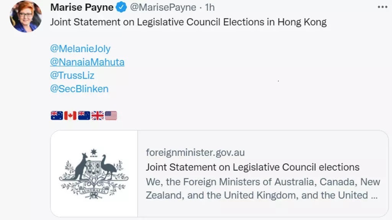Open the tweet's more options menu

pos(382,7)
